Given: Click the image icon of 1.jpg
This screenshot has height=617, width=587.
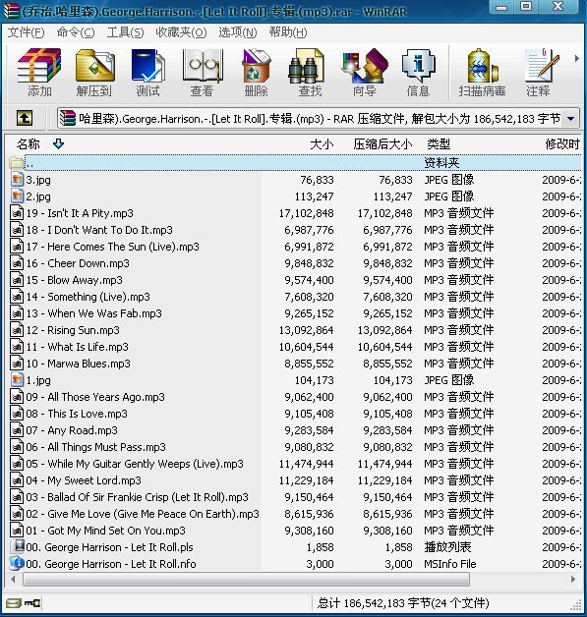Looking at the screenshot, I should tap(17, 379).
